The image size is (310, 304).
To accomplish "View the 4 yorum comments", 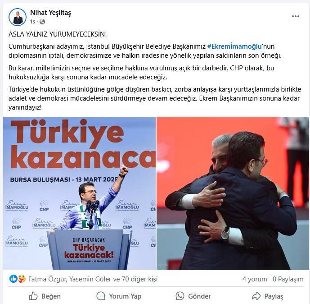I will pos(255,279).
